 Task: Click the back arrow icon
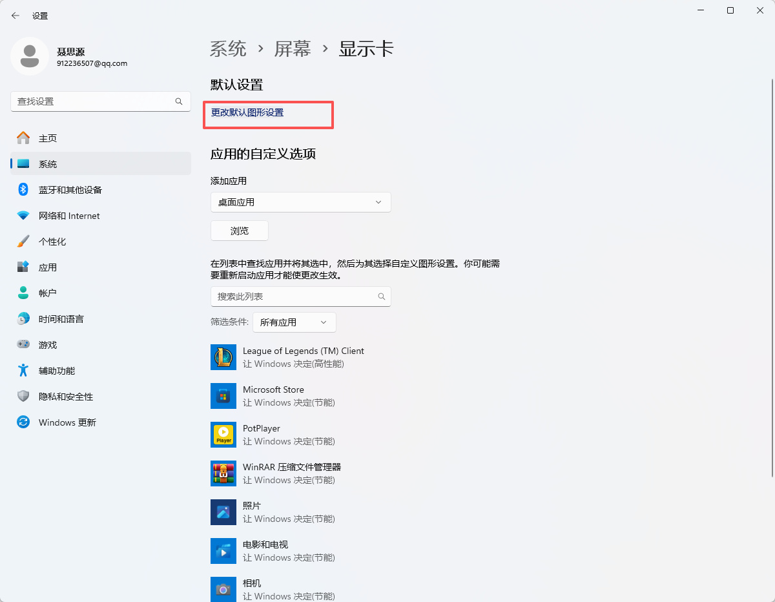pos(15,16)
